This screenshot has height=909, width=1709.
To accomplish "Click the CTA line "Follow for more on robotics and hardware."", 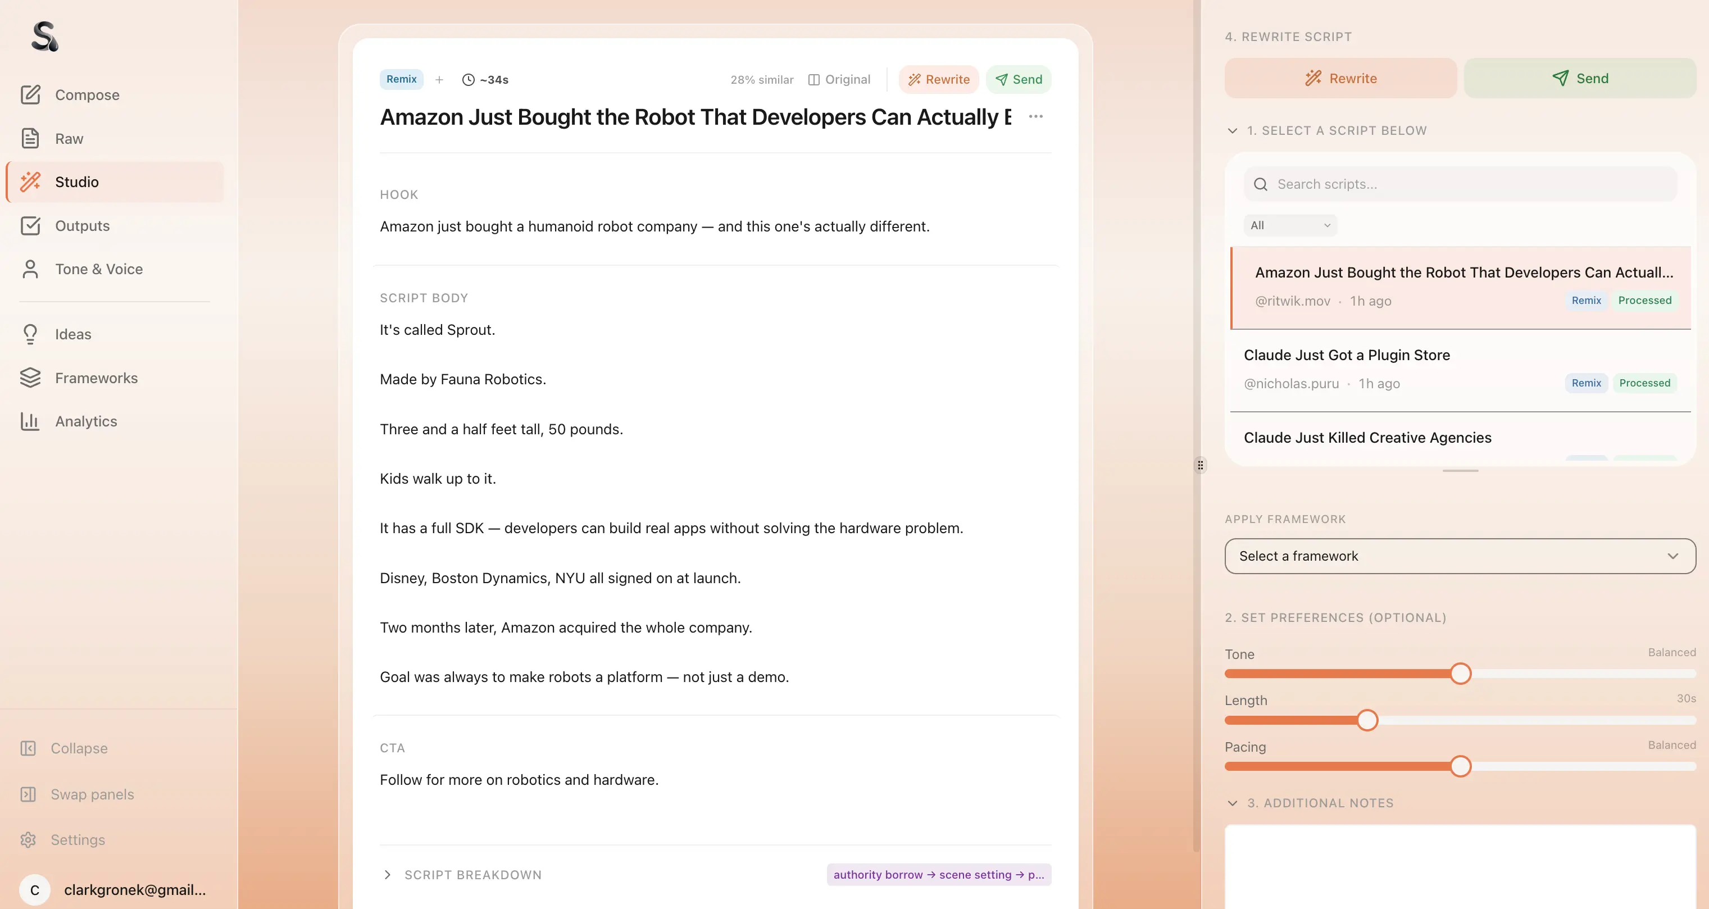I will pos(520,780).
